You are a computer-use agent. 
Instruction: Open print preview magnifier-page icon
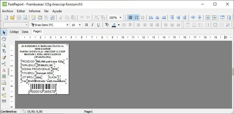pos(25,18)
